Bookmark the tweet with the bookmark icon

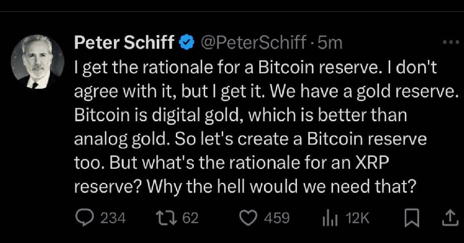pyautogui.click(x=411, y=218)
